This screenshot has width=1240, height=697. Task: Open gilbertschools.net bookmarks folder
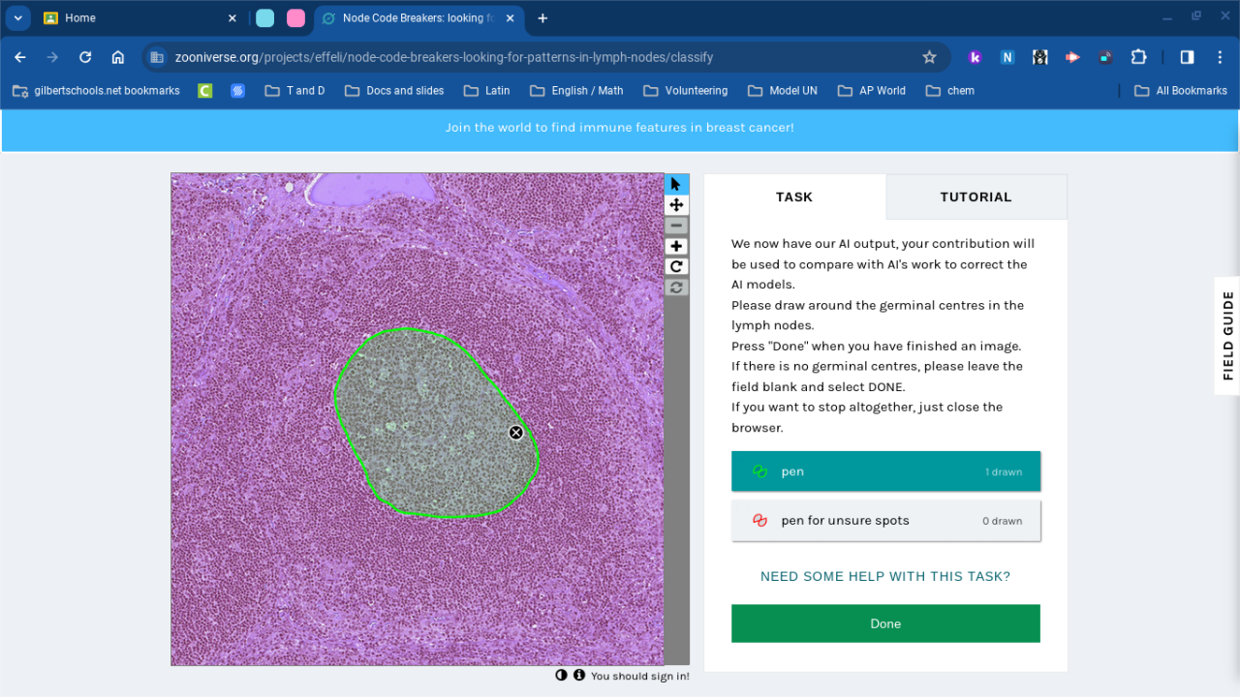click(x=96, y=91)
